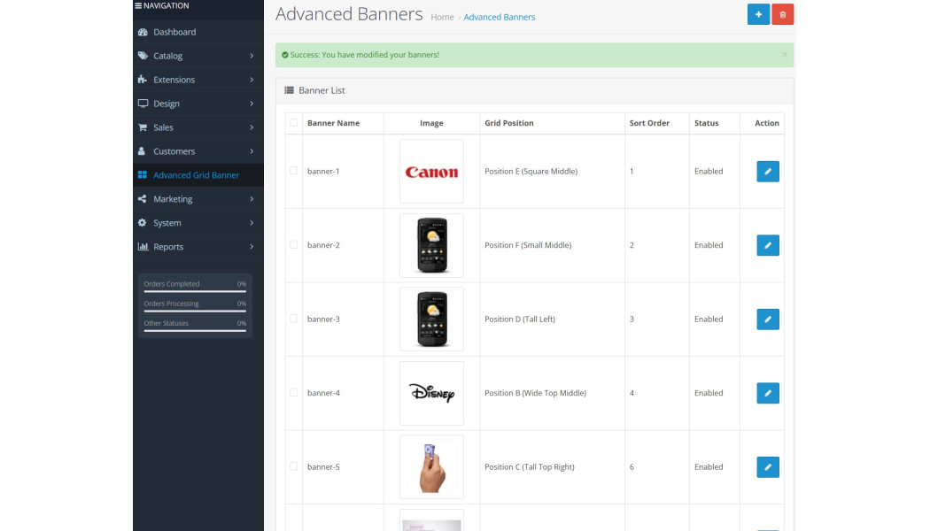The image size is (930, 531).
Task: Open the Design menu item
Action: point(198,104)
